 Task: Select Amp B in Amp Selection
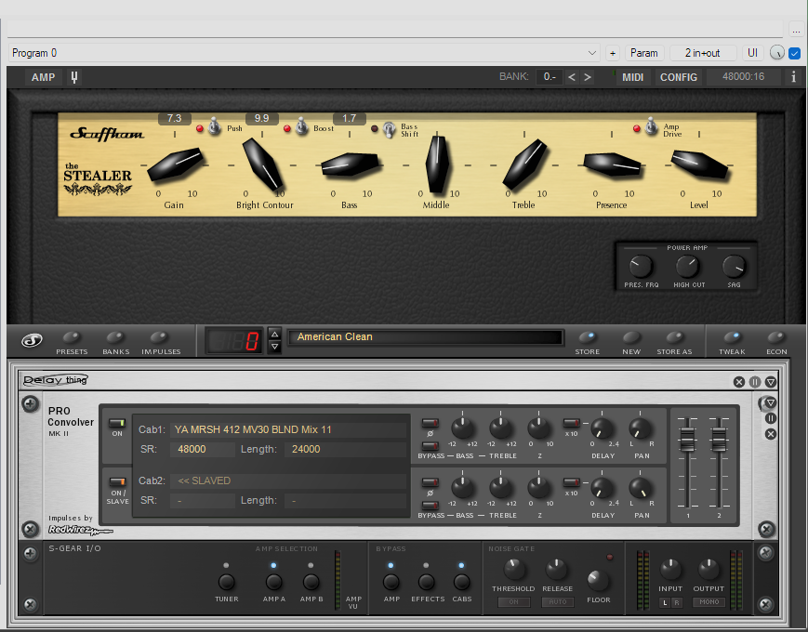311,582
